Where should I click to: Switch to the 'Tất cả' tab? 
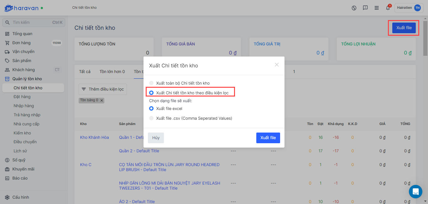pos(85,72)
